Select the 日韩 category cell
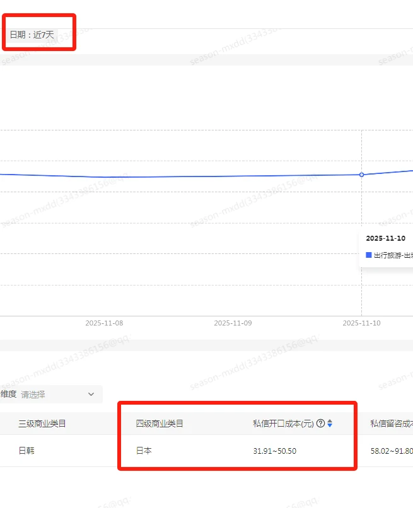Image resolution: width=413 pixels, height=508 pixels. 26,451
